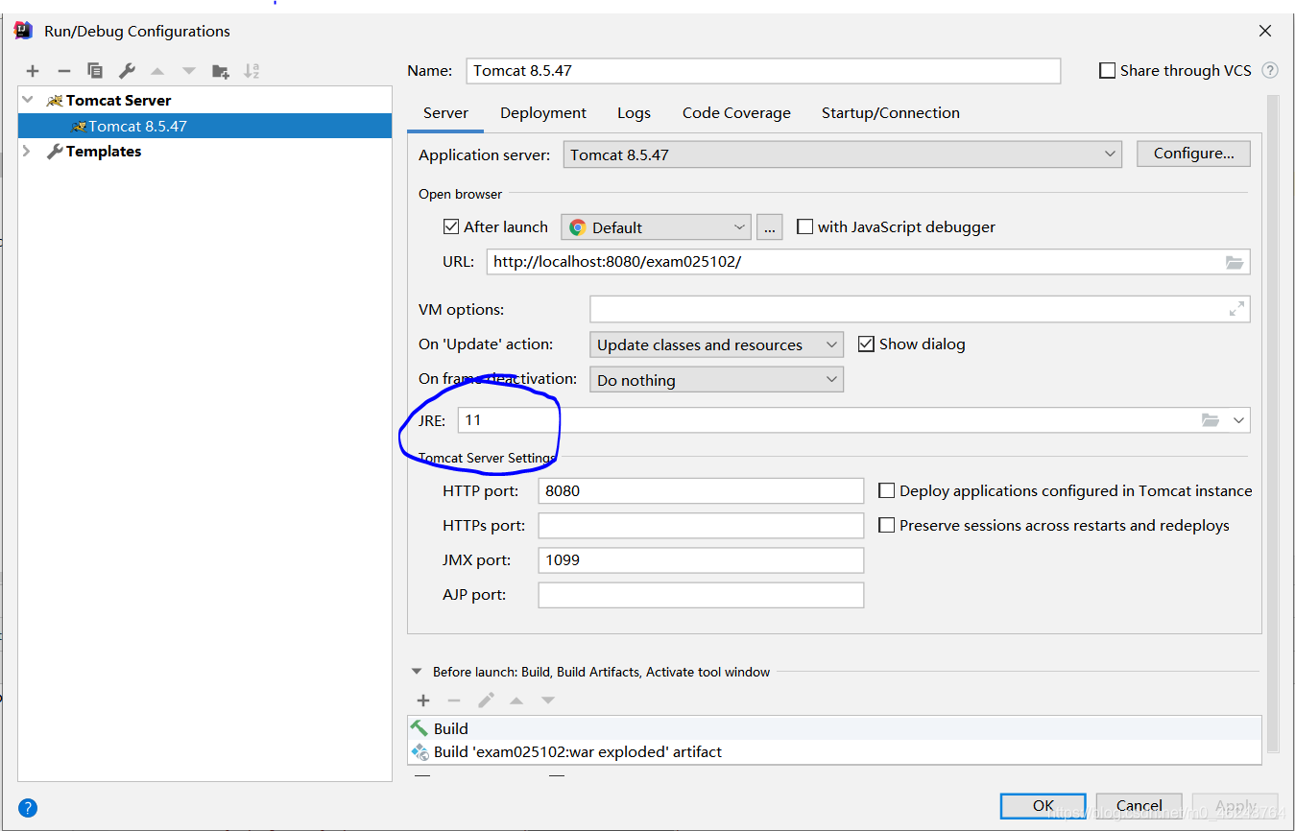Switch to Logs tab
This screenshot has width=1295, height=831.
point(634,112)
